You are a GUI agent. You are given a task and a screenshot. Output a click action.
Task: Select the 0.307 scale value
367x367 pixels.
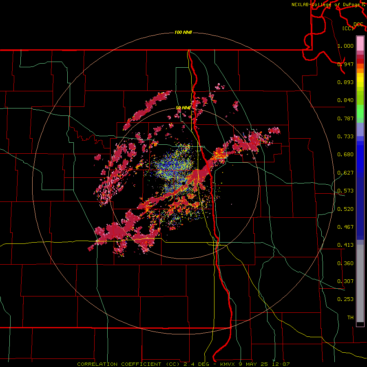345,281
